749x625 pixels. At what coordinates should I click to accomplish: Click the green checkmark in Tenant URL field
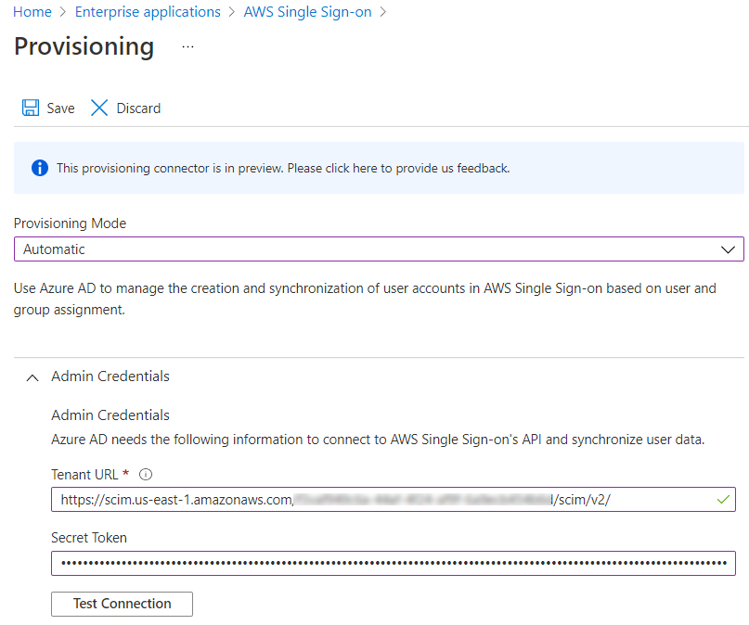tap(723, 500)
